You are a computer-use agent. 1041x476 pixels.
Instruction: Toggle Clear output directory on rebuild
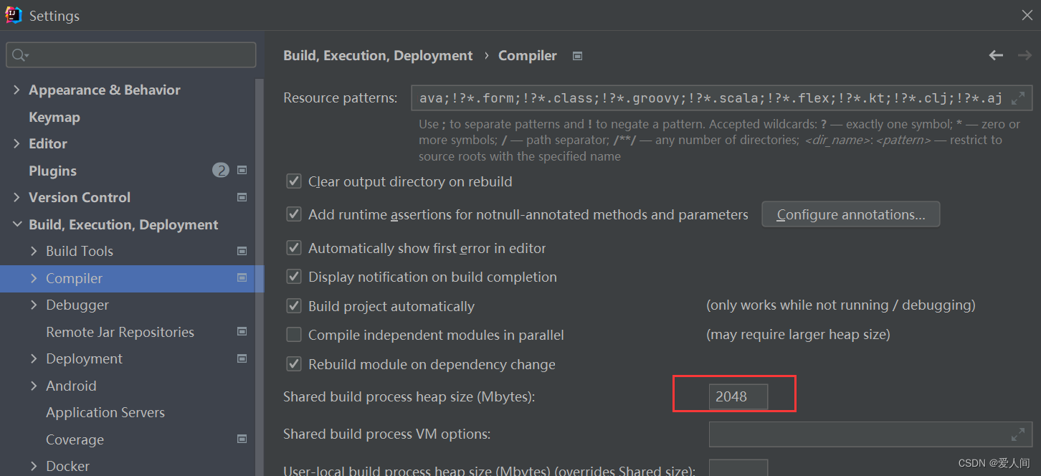point(294,181)
